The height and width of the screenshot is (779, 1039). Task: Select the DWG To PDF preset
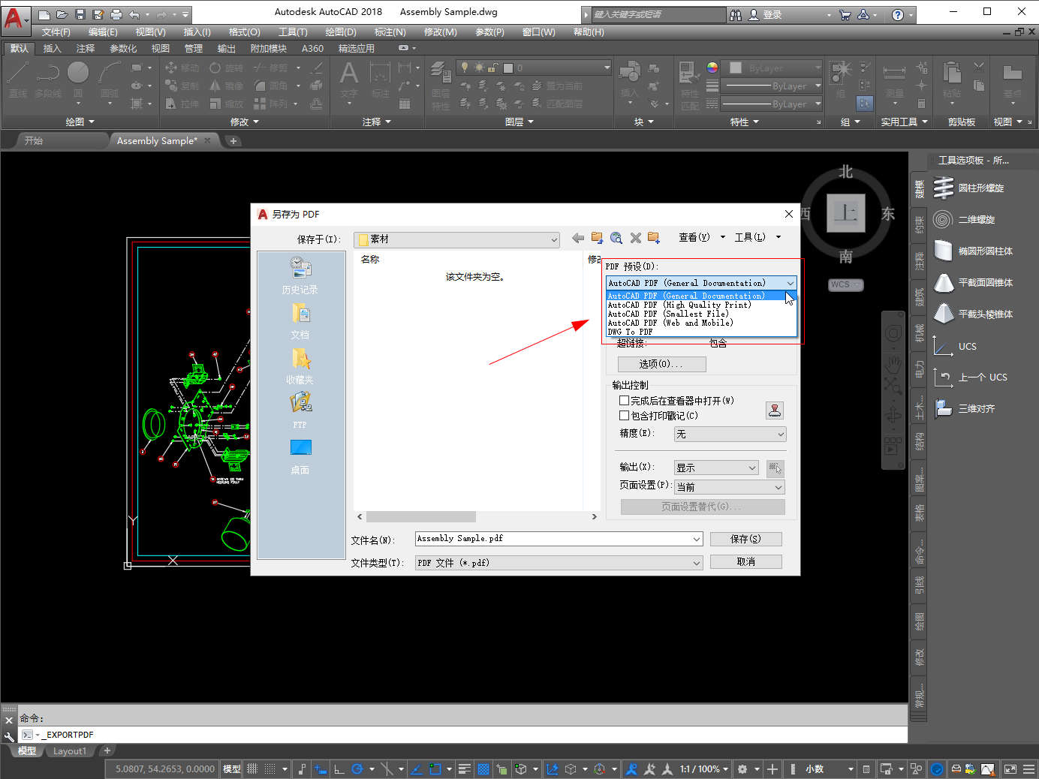pyautogui.click(x=701, y=332)
